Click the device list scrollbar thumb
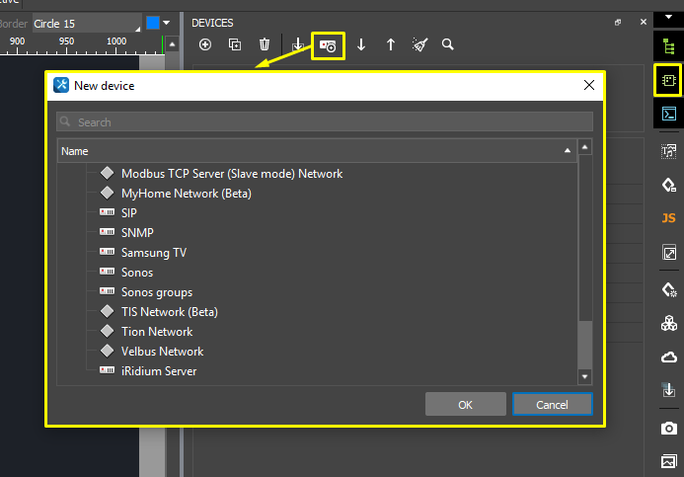The image size is (684, 477). 585,345
